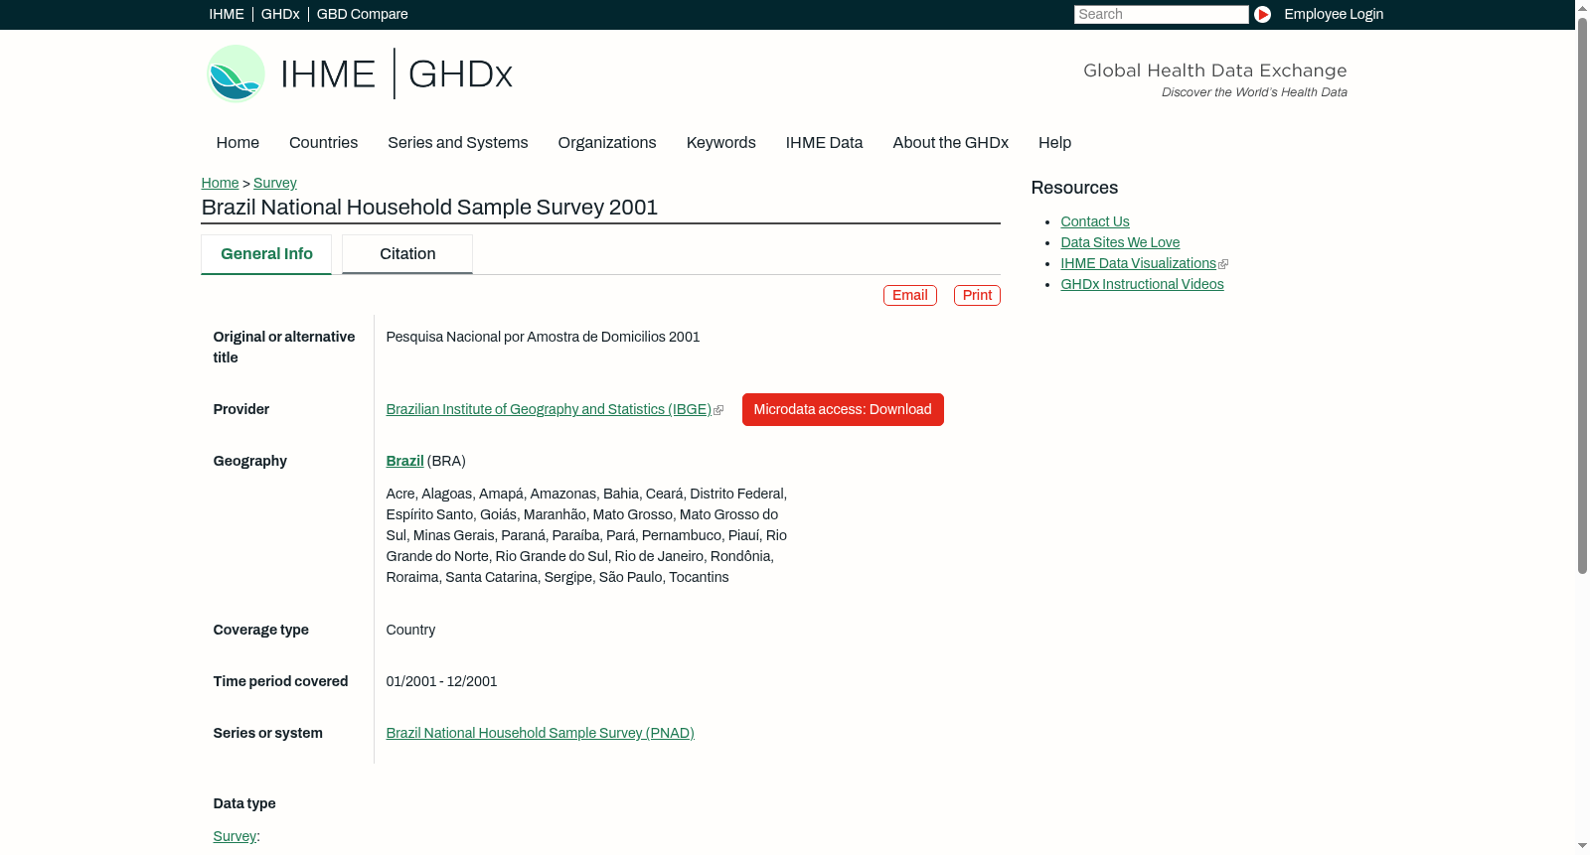Click the text 'Pesquisa Nacional por Amostra de Domicilios 2001'
The image size is (1590, 855).
(543, 337)
